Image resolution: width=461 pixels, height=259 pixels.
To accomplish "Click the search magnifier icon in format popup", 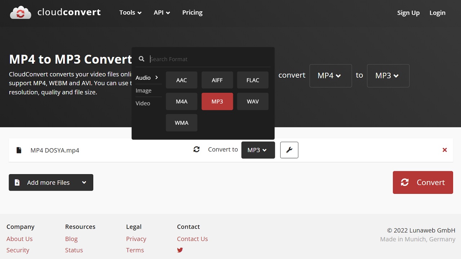I will click(x=142, y=59).
